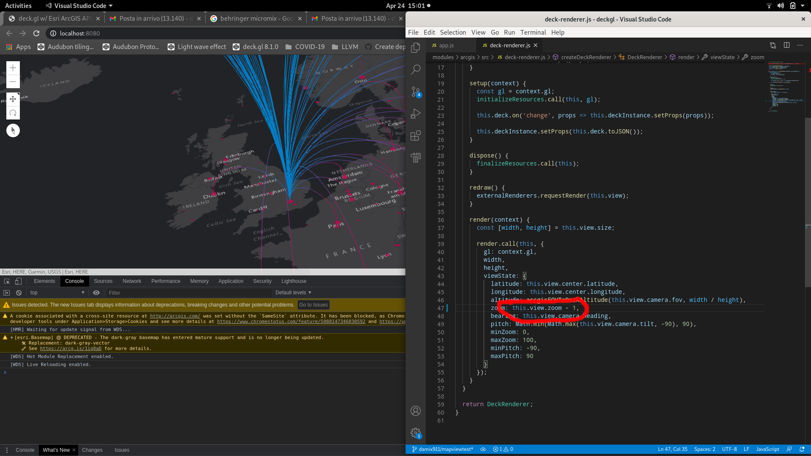811x456 pixels.
Task: Open the Terminal menu in VS Code
Action: [533, 32]
